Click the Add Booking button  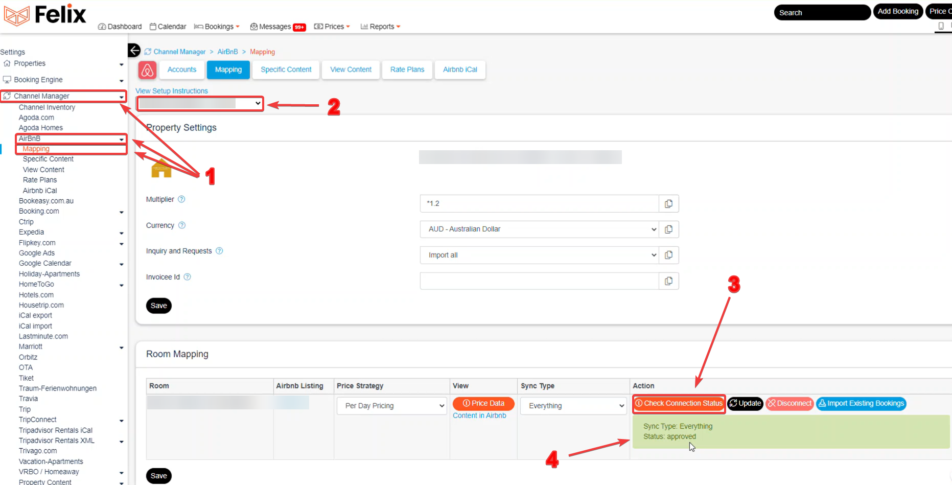(x=898, y=11)
